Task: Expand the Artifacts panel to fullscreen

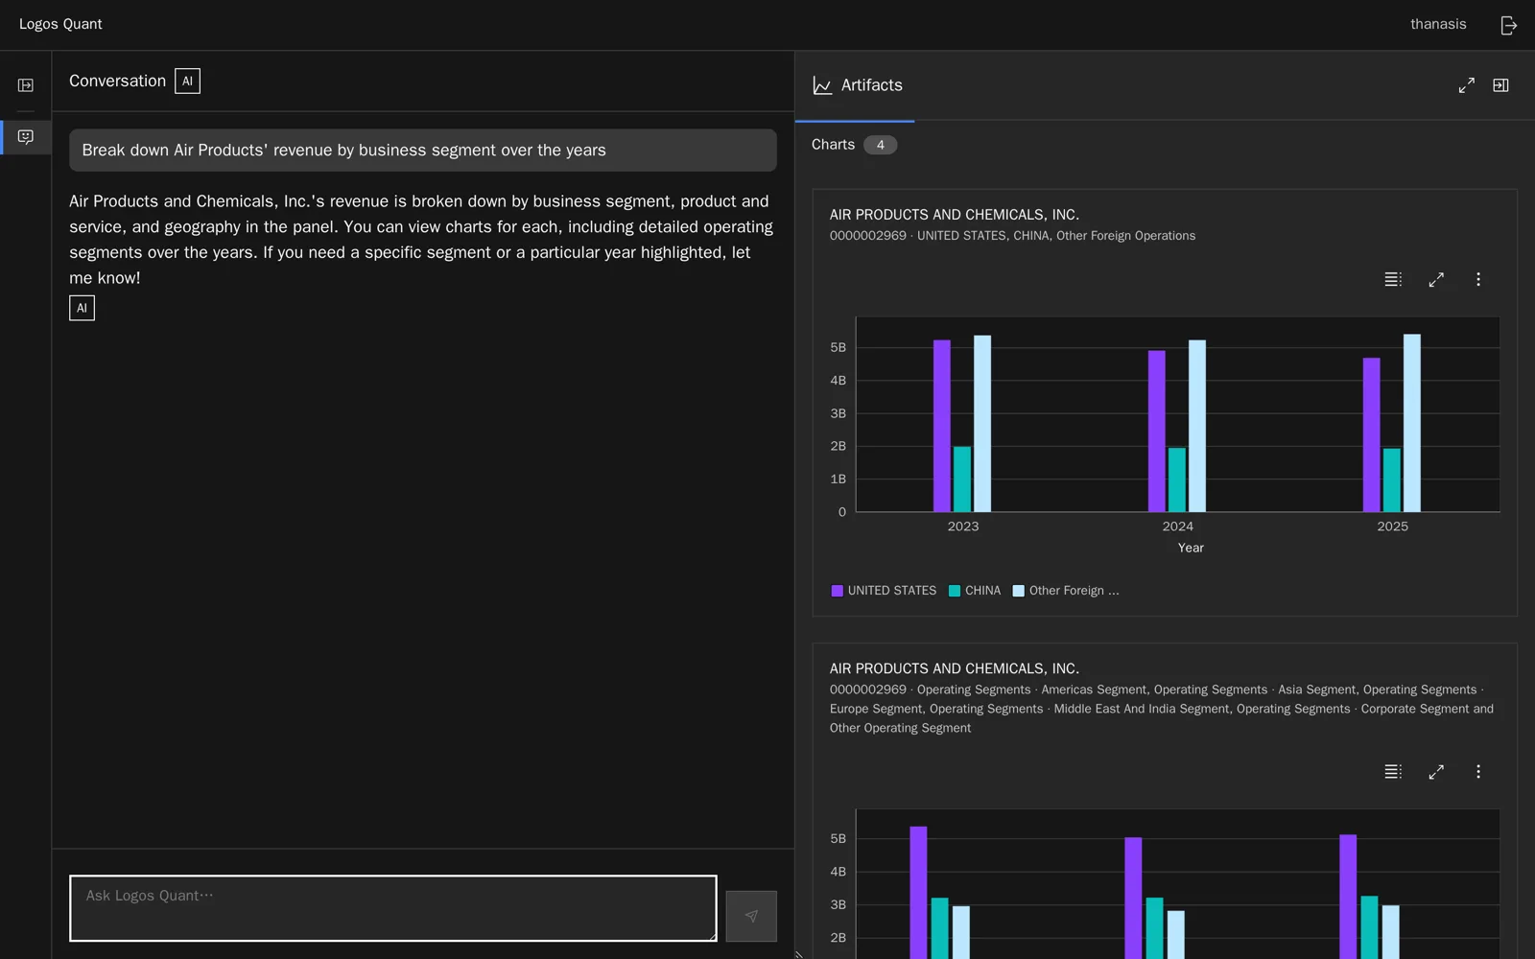Action: click(1467, 85)
